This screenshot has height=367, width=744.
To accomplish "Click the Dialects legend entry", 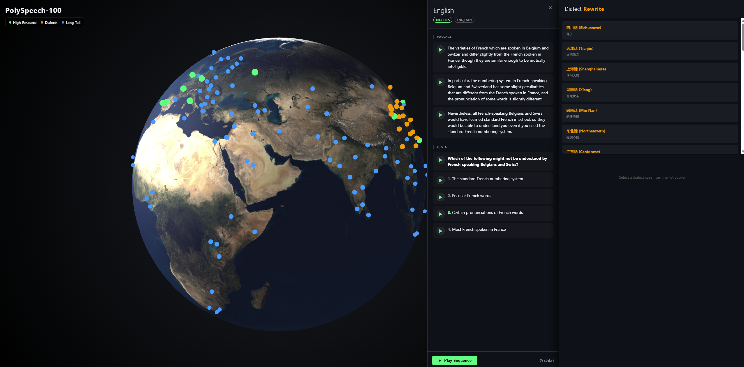I will click(49, 23).
